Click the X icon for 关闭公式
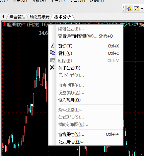This screenshot has height=156, width=144. point(52,67)
